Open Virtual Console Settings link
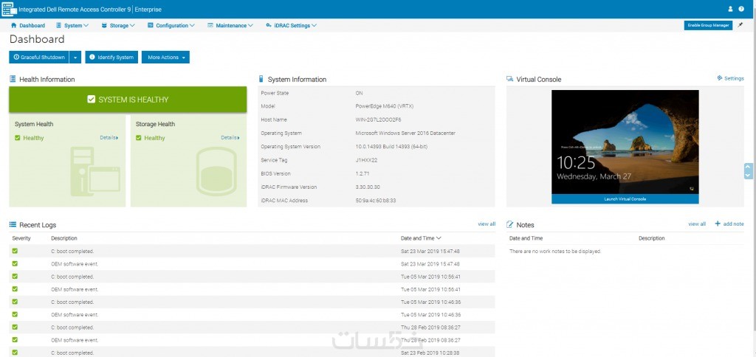This screenshot has height=357, width=756. click(730, 78)
